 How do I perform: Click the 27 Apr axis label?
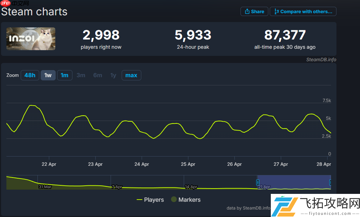281,164
